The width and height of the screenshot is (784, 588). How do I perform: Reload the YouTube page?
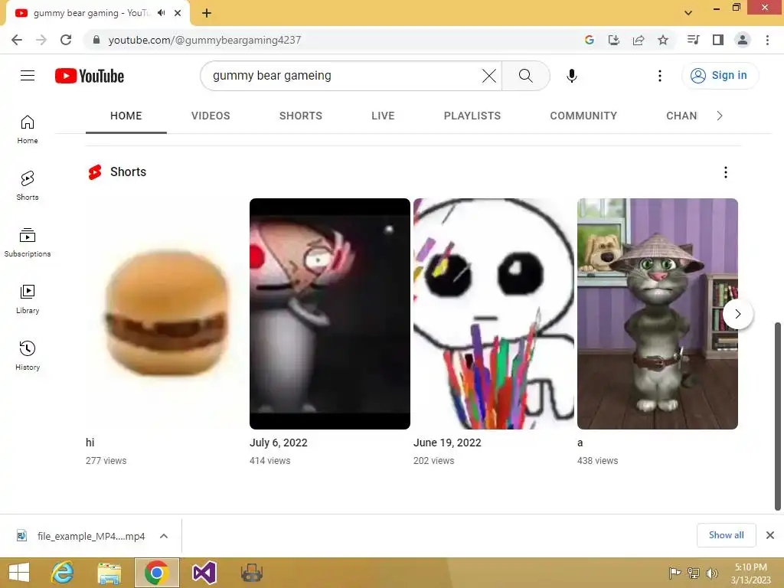point(66,40)
